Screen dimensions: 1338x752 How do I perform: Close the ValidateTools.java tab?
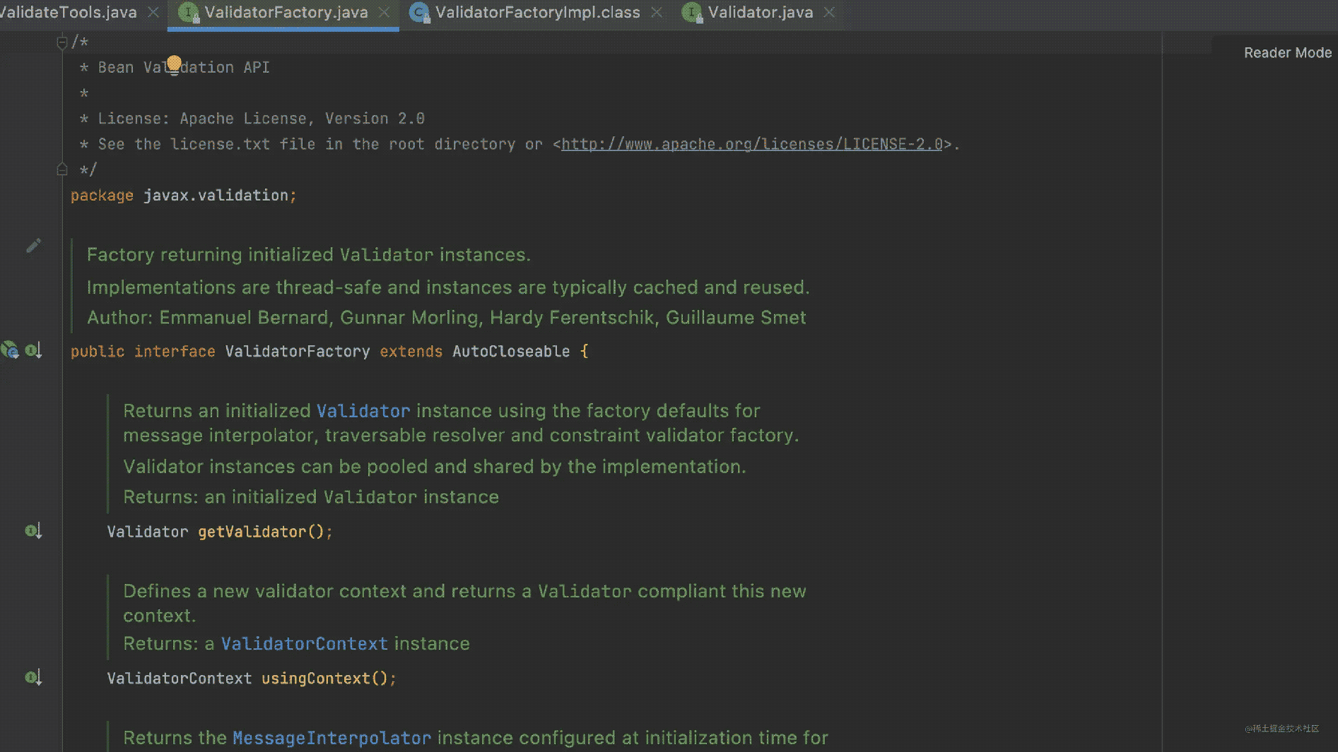pos(153,13)
